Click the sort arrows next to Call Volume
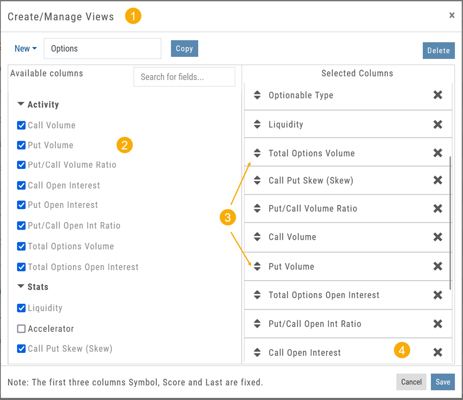This screenshot has height=400, width=463. tap(257, 237)
